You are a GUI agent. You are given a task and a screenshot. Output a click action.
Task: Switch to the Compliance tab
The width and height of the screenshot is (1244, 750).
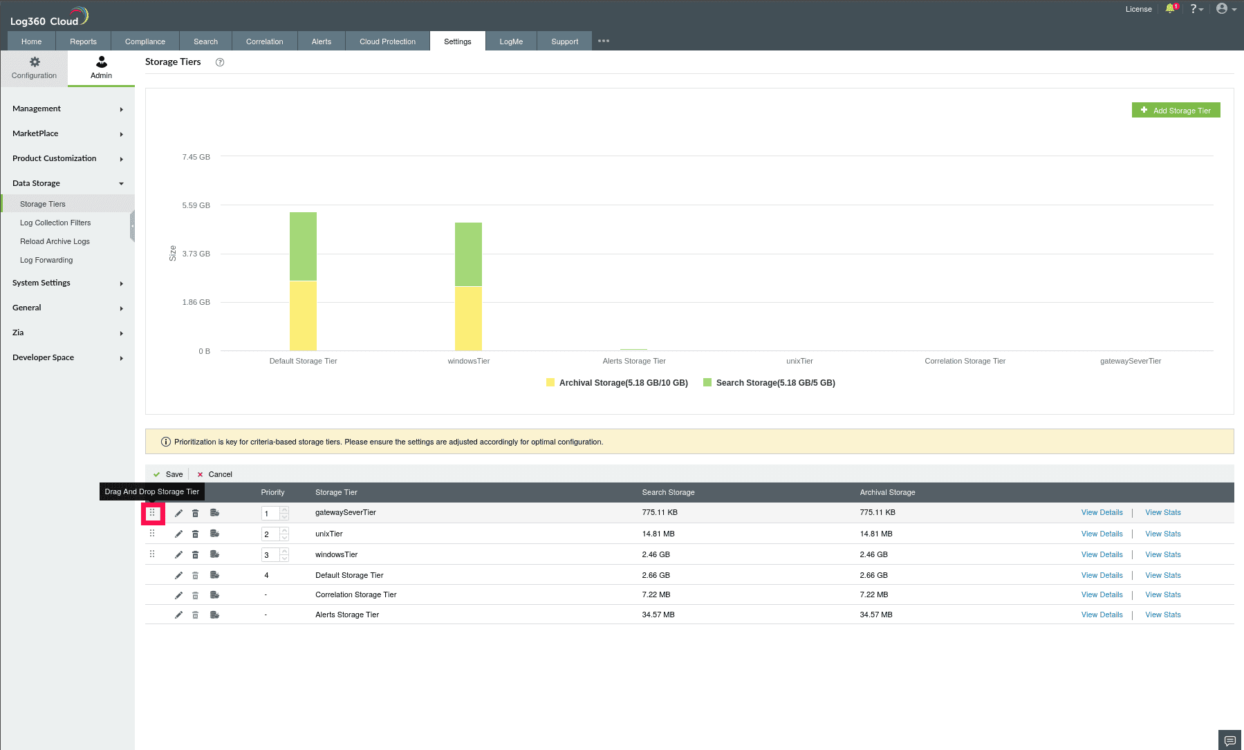click(x=145, y=41)
